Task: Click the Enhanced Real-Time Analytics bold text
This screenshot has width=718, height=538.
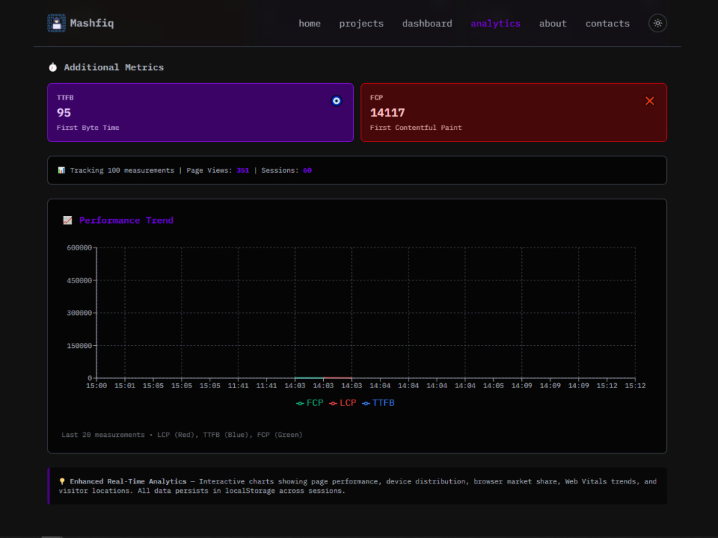Action: (x=128, y=481)
